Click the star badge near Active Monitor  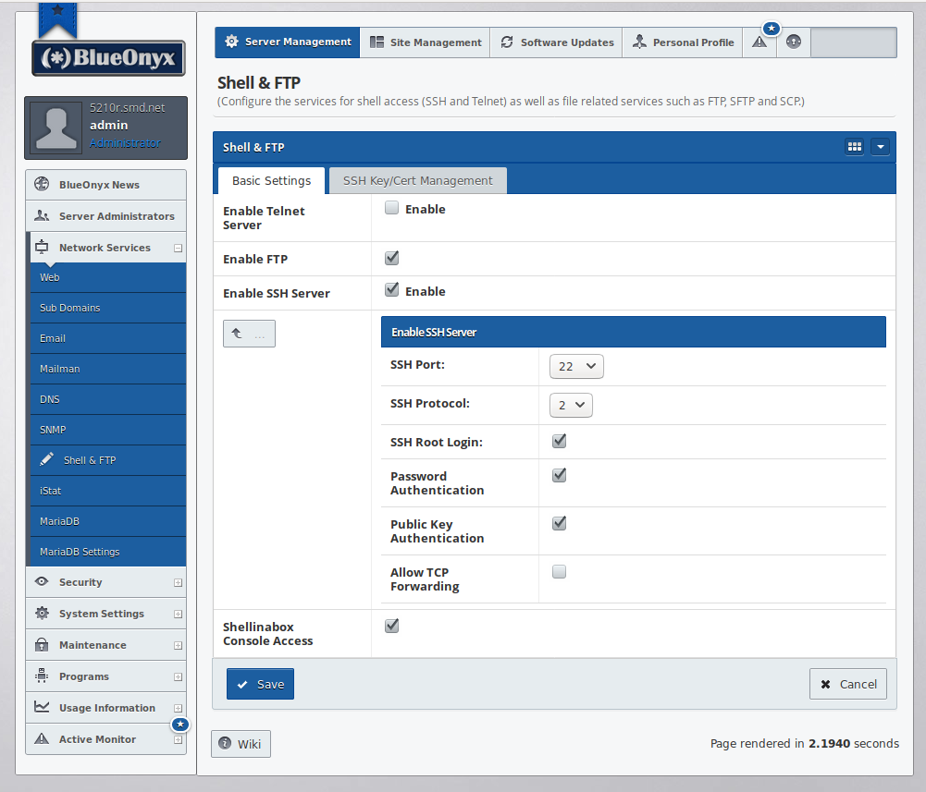(180, 725)
